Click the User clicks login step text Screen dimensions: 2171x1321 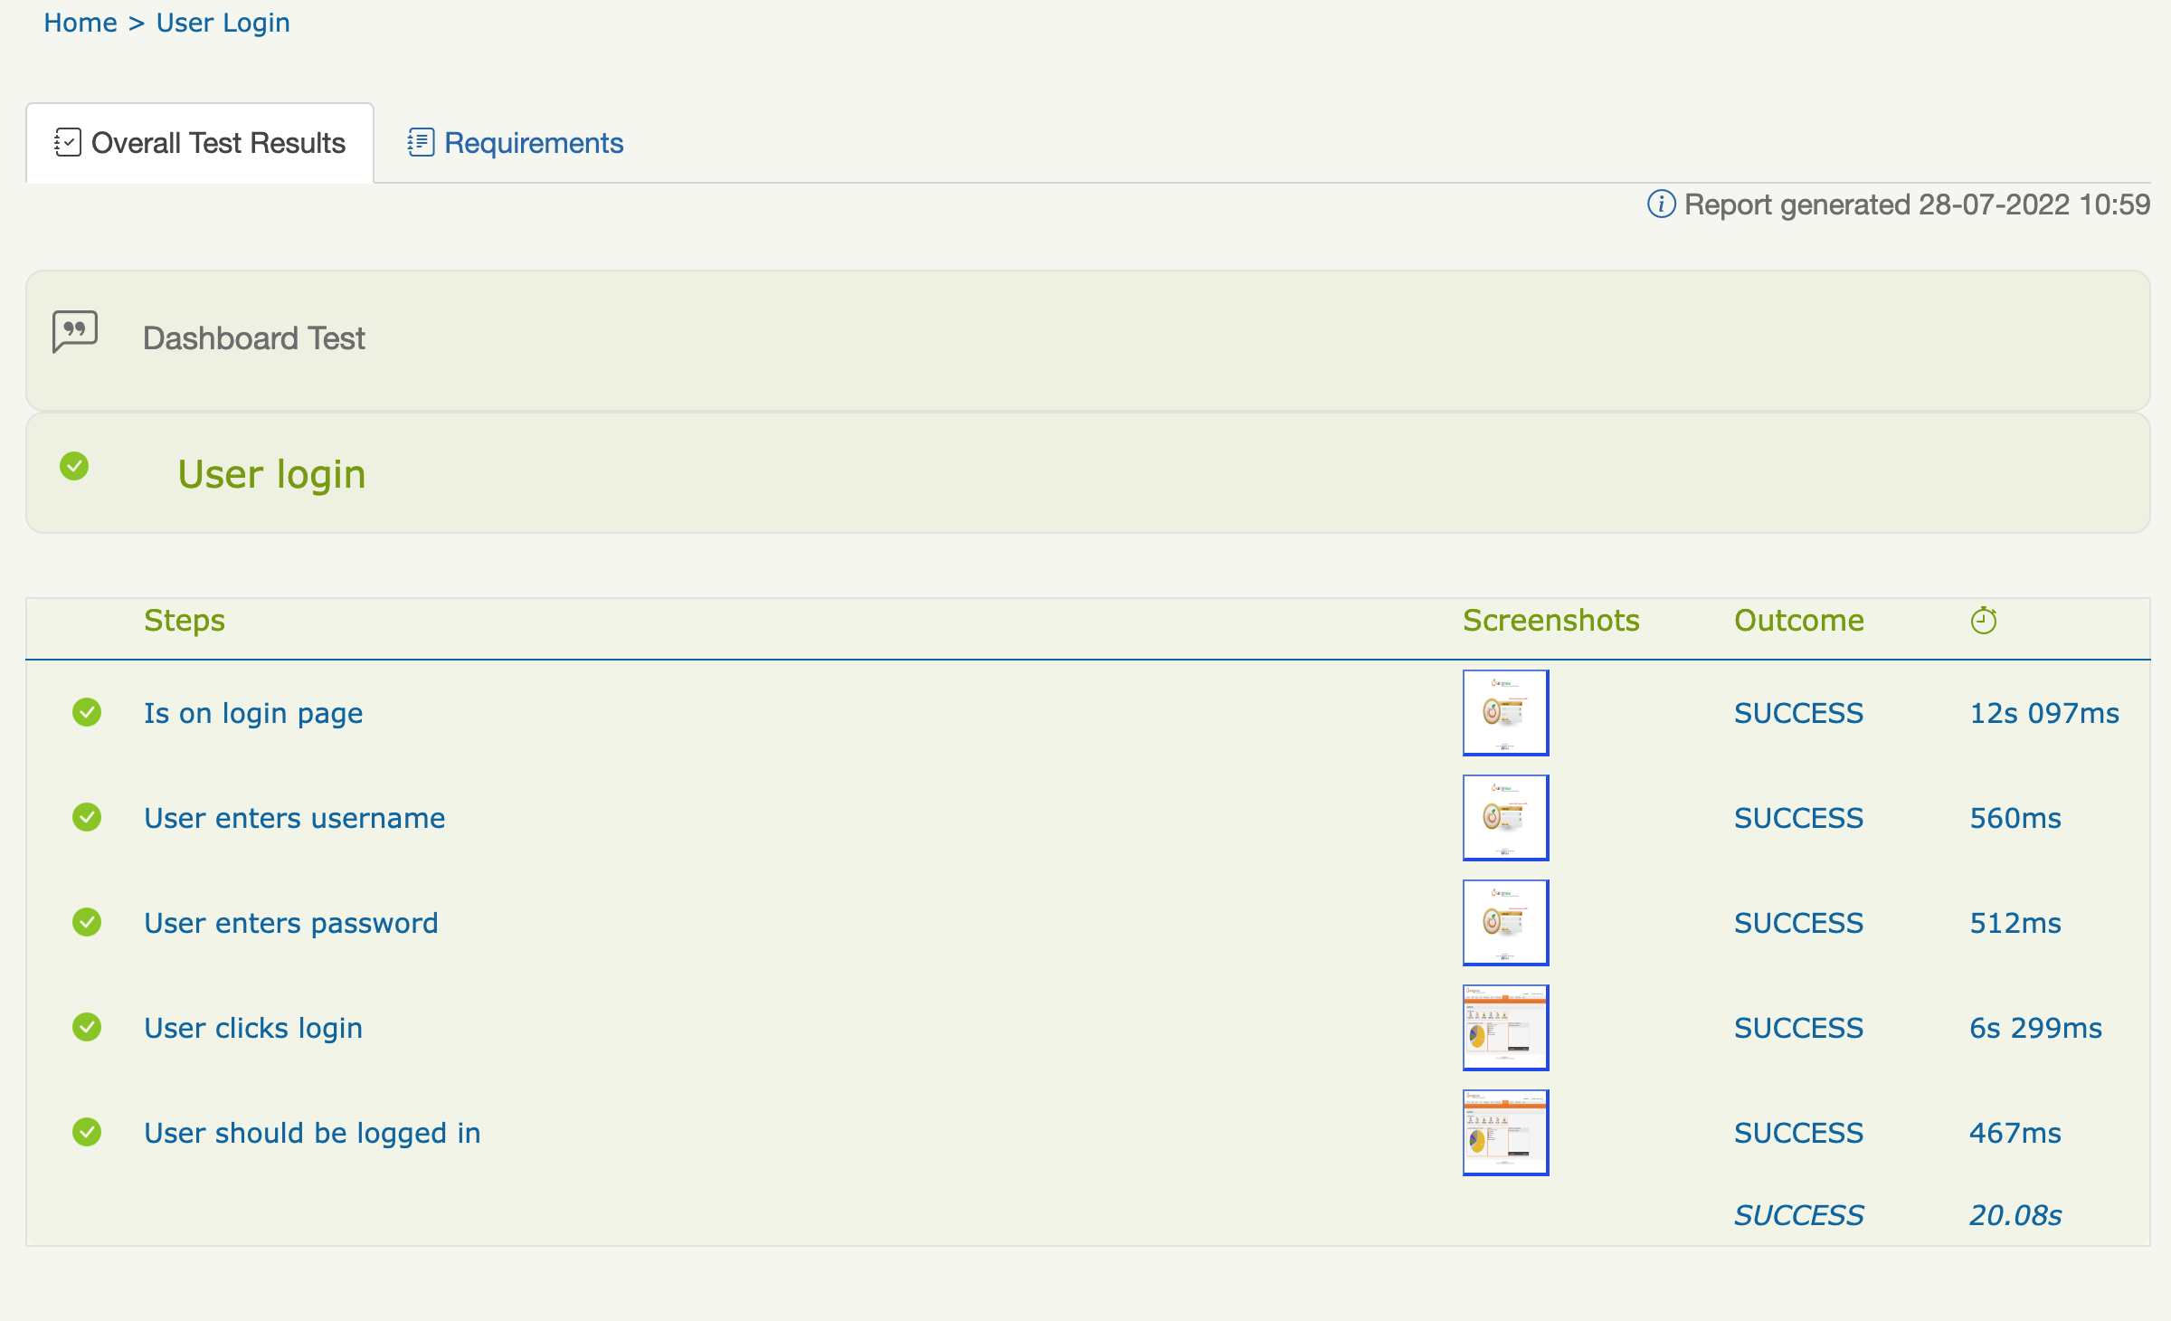253,1028
